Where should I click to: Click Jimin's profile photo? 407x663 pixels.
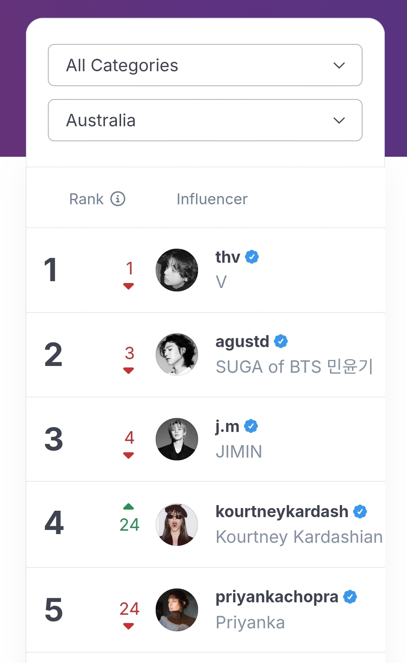tap(177, 439)
